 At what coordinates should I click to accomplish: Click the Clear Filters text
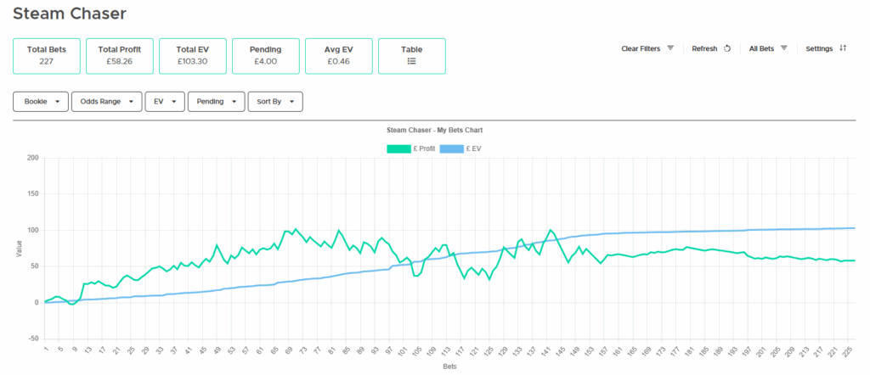tap(641, 48)
